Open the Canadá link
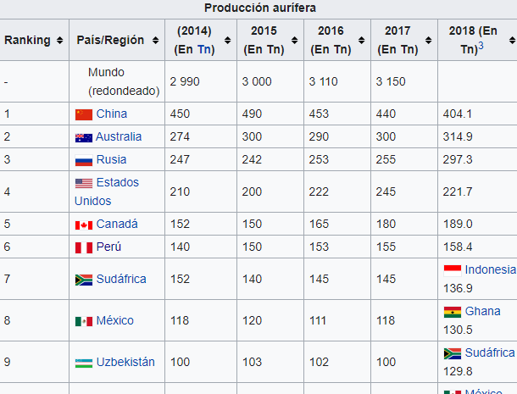The image size is (517, 394). point(117,225)
